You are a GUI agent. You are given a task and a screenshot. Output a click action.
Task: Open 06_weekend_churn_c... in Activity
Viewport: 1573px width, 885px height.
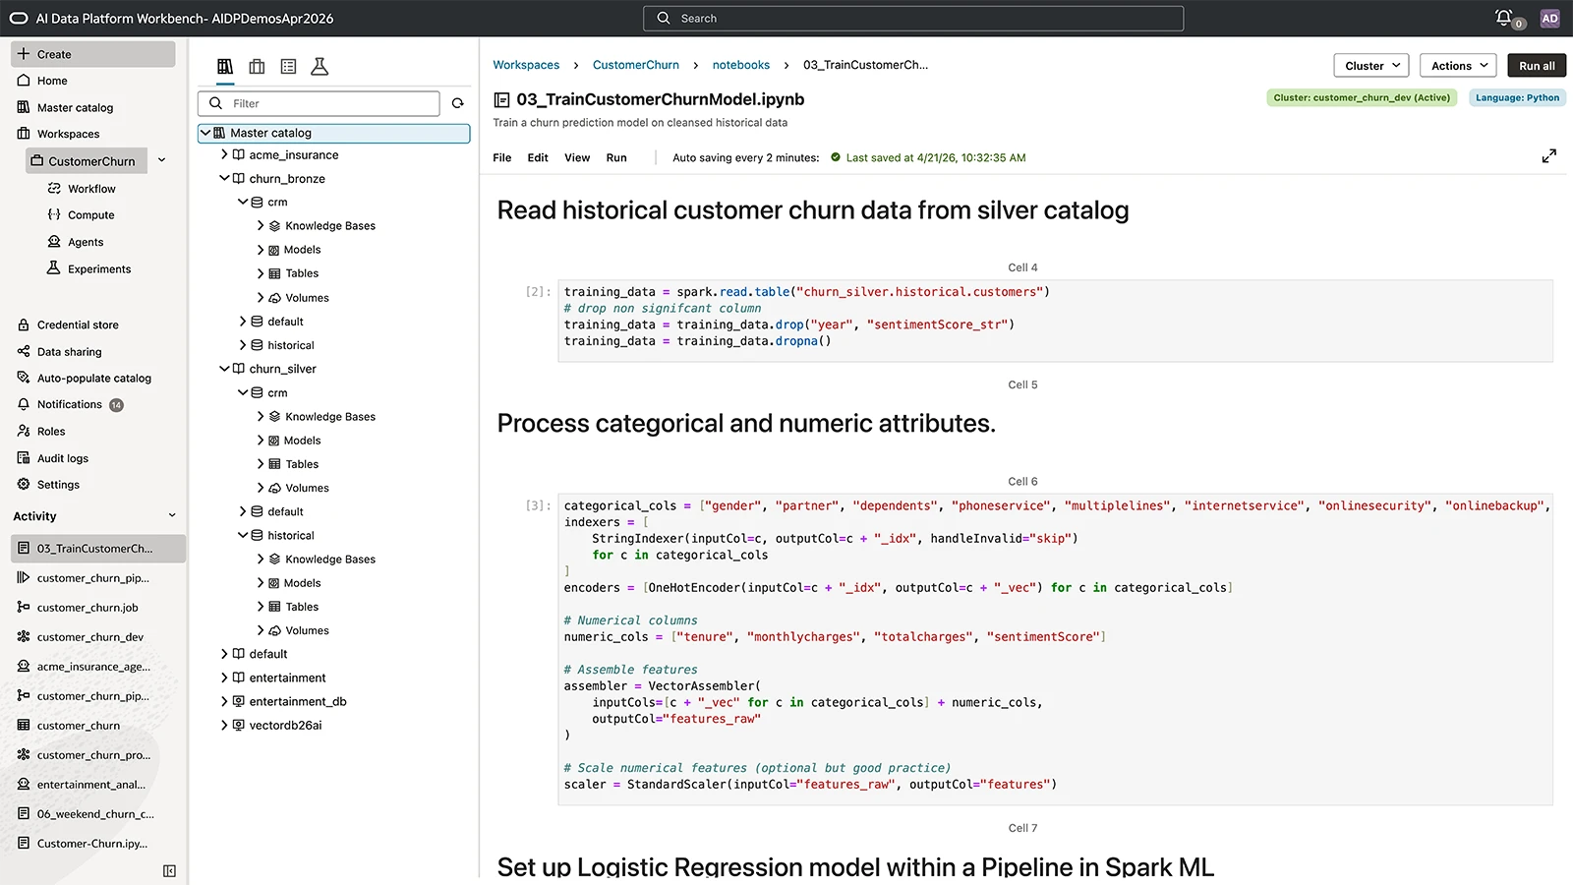[x=95, y=814]
